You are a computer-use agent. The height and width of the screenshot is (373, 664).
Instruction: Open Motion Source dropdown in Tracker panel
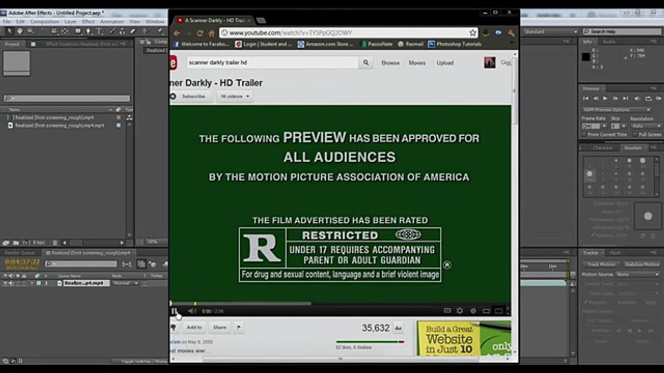(638, 275)
